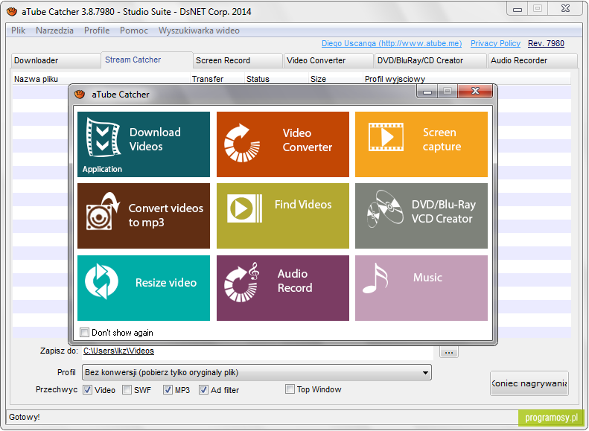Screen dimensions: 589x431
Task: Tick the Don't show again checkbox
Action: tap(85, 333)
